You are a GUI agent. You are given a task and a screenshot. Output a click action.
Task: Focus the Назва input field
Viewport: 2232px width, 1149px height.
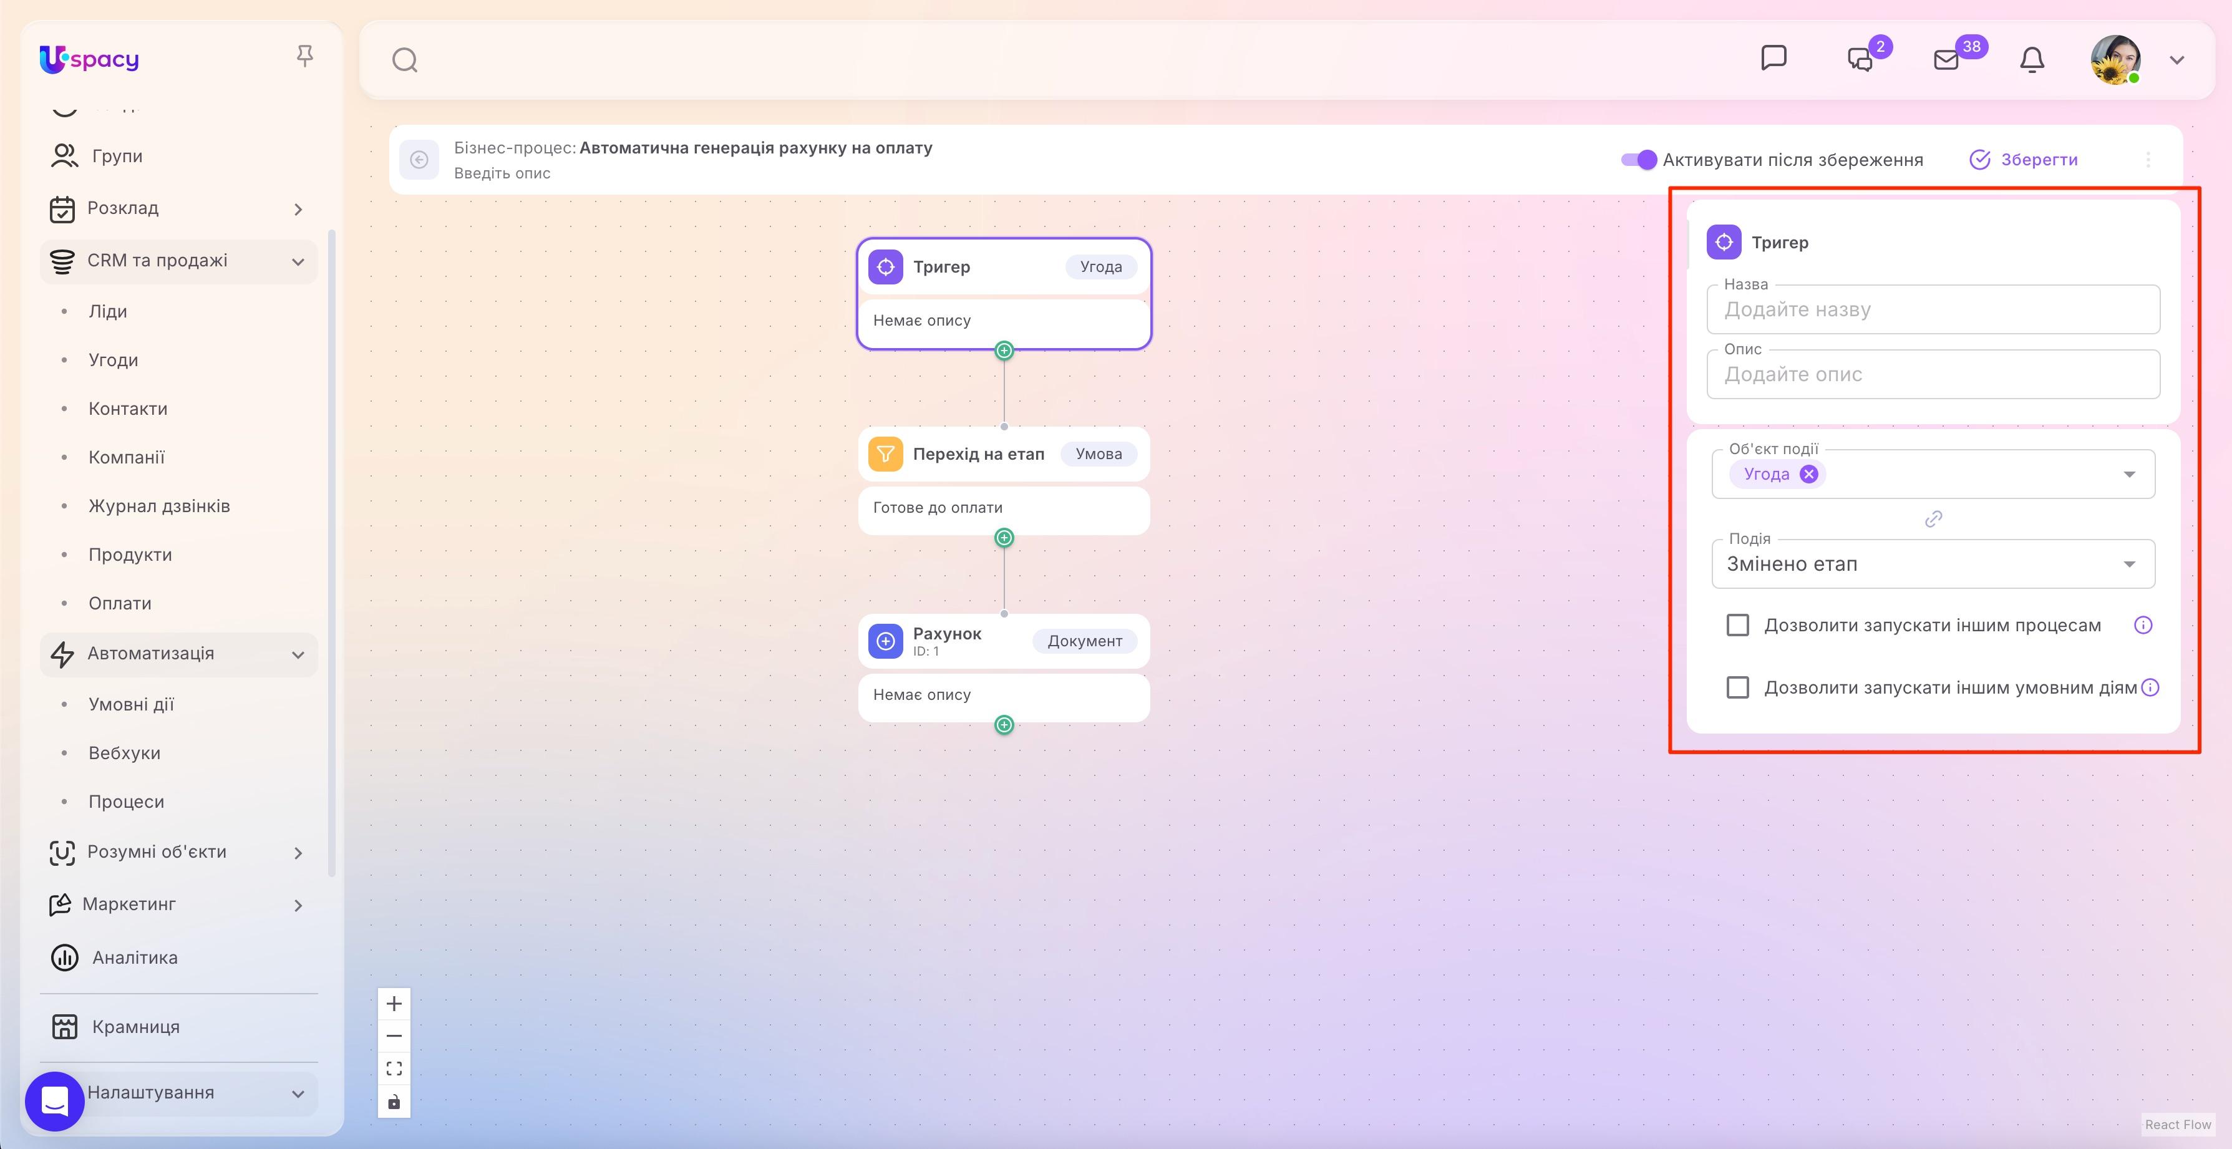tap(1933, 309)
